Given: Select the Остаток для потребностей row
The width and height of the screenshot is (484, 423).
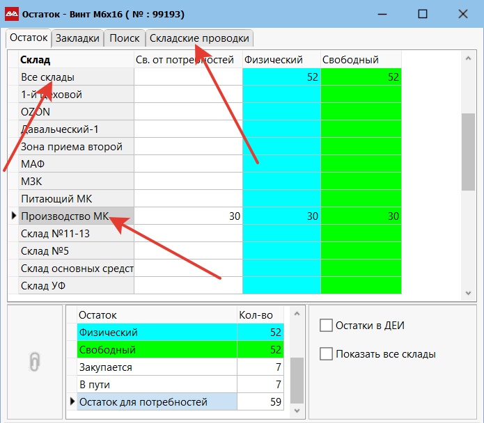Looking at the screenshot, I should click(x=157, y=402).
